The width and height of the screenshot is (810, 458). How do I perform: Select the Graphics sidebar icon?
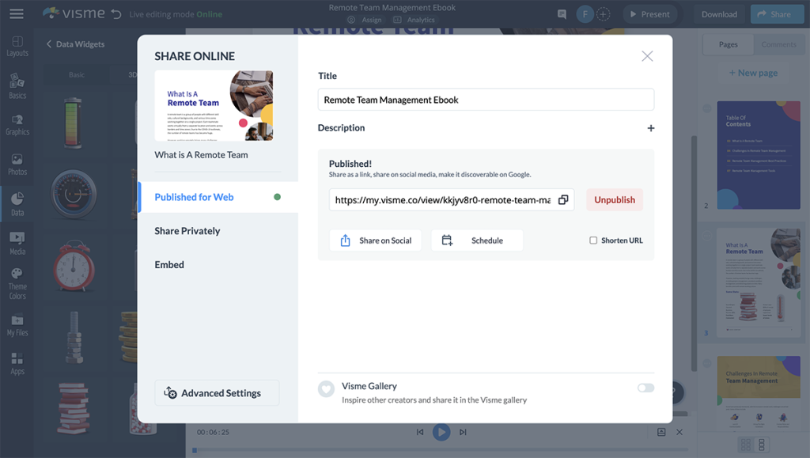point(17,124)
